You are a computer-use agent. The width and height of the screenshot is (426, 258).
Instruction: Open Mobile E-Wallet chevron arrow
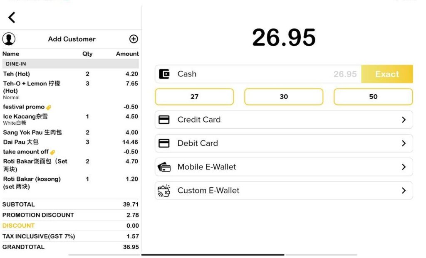point(404,167)
